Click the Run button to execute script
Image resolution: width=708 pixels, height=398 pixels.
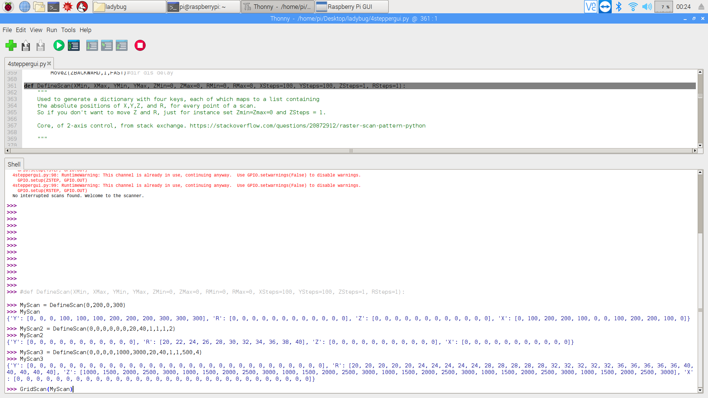pyautogui.click(x=58, y=45)
